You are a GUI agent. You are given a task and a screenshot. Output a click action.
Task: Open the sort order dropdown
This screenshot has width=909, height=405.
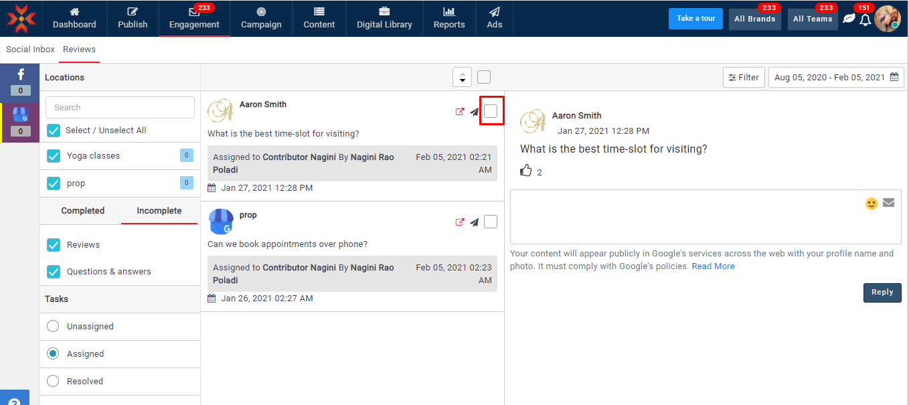point(462,78)
